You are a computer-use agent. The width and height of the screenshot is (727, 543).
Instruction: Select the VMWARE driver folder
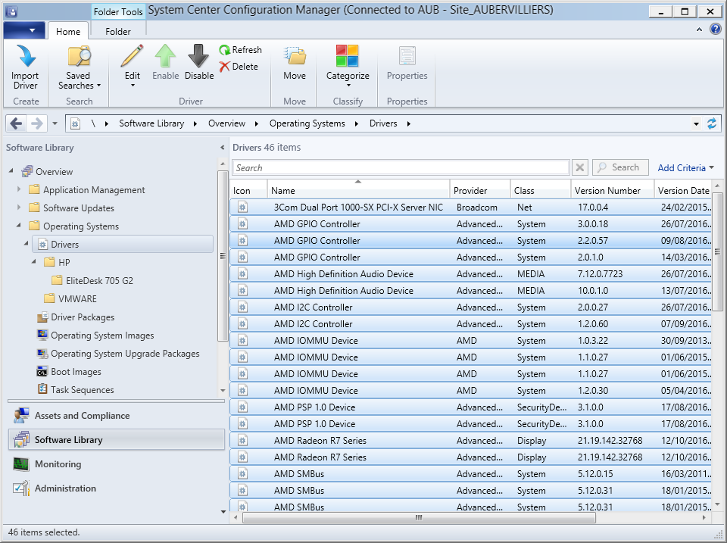[x=70, y=298]
